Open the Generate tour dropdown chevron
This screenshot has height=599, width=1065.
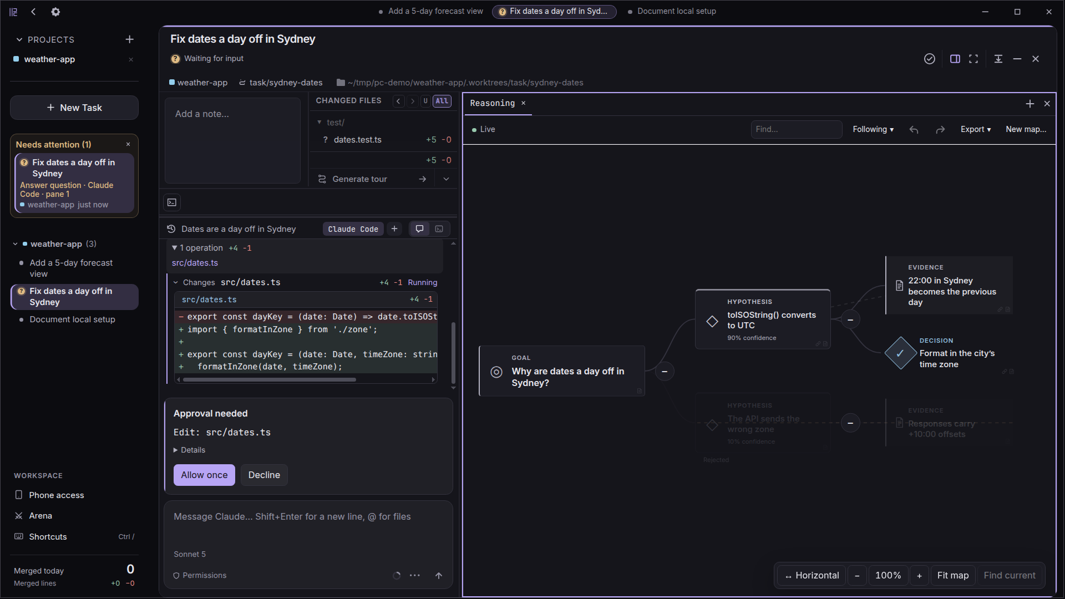point(447,179)
